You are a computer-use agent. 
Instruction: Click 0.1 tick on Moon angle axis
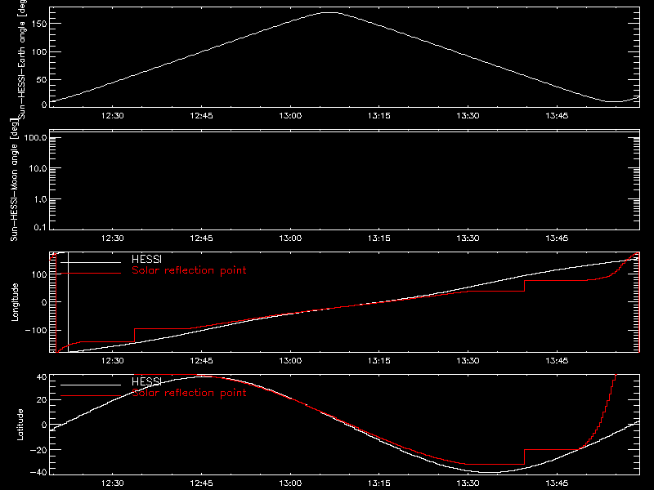40,227
